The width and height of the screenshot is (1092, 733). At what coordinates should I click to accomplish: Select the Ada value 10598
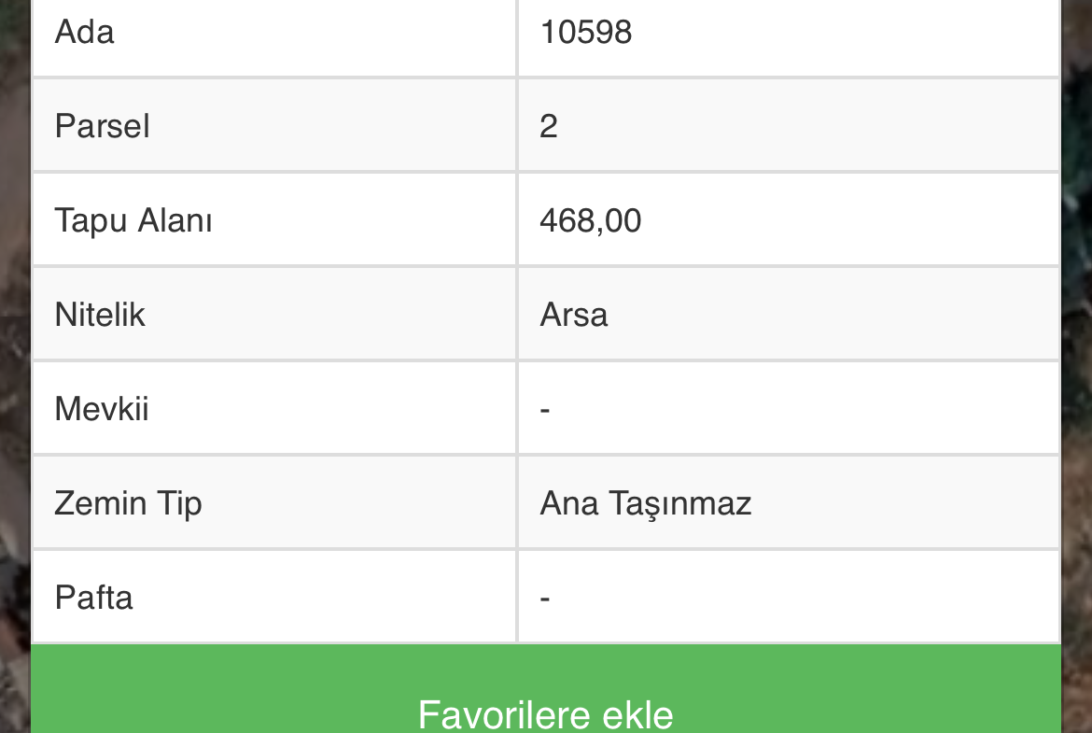[586, 32]
